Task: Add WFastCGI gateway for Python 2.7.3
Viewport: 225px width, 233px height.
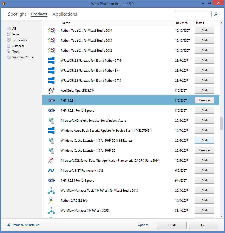Action: pyautogui.click(x=204, y=80)
